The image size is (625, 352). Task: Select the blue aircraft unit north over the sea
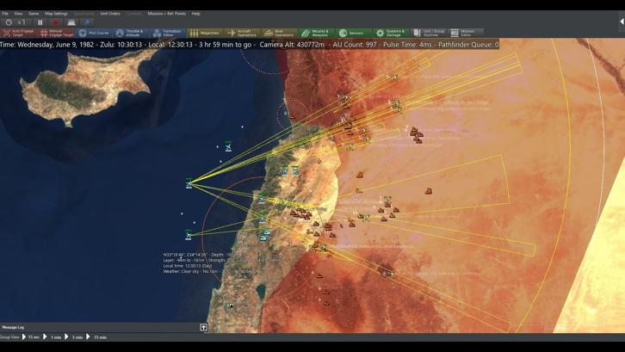(x=228, y=147)
